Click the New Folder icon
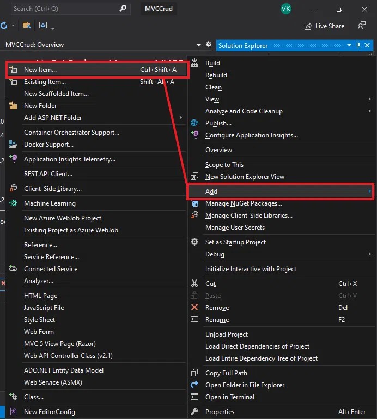 coord(13,105)
